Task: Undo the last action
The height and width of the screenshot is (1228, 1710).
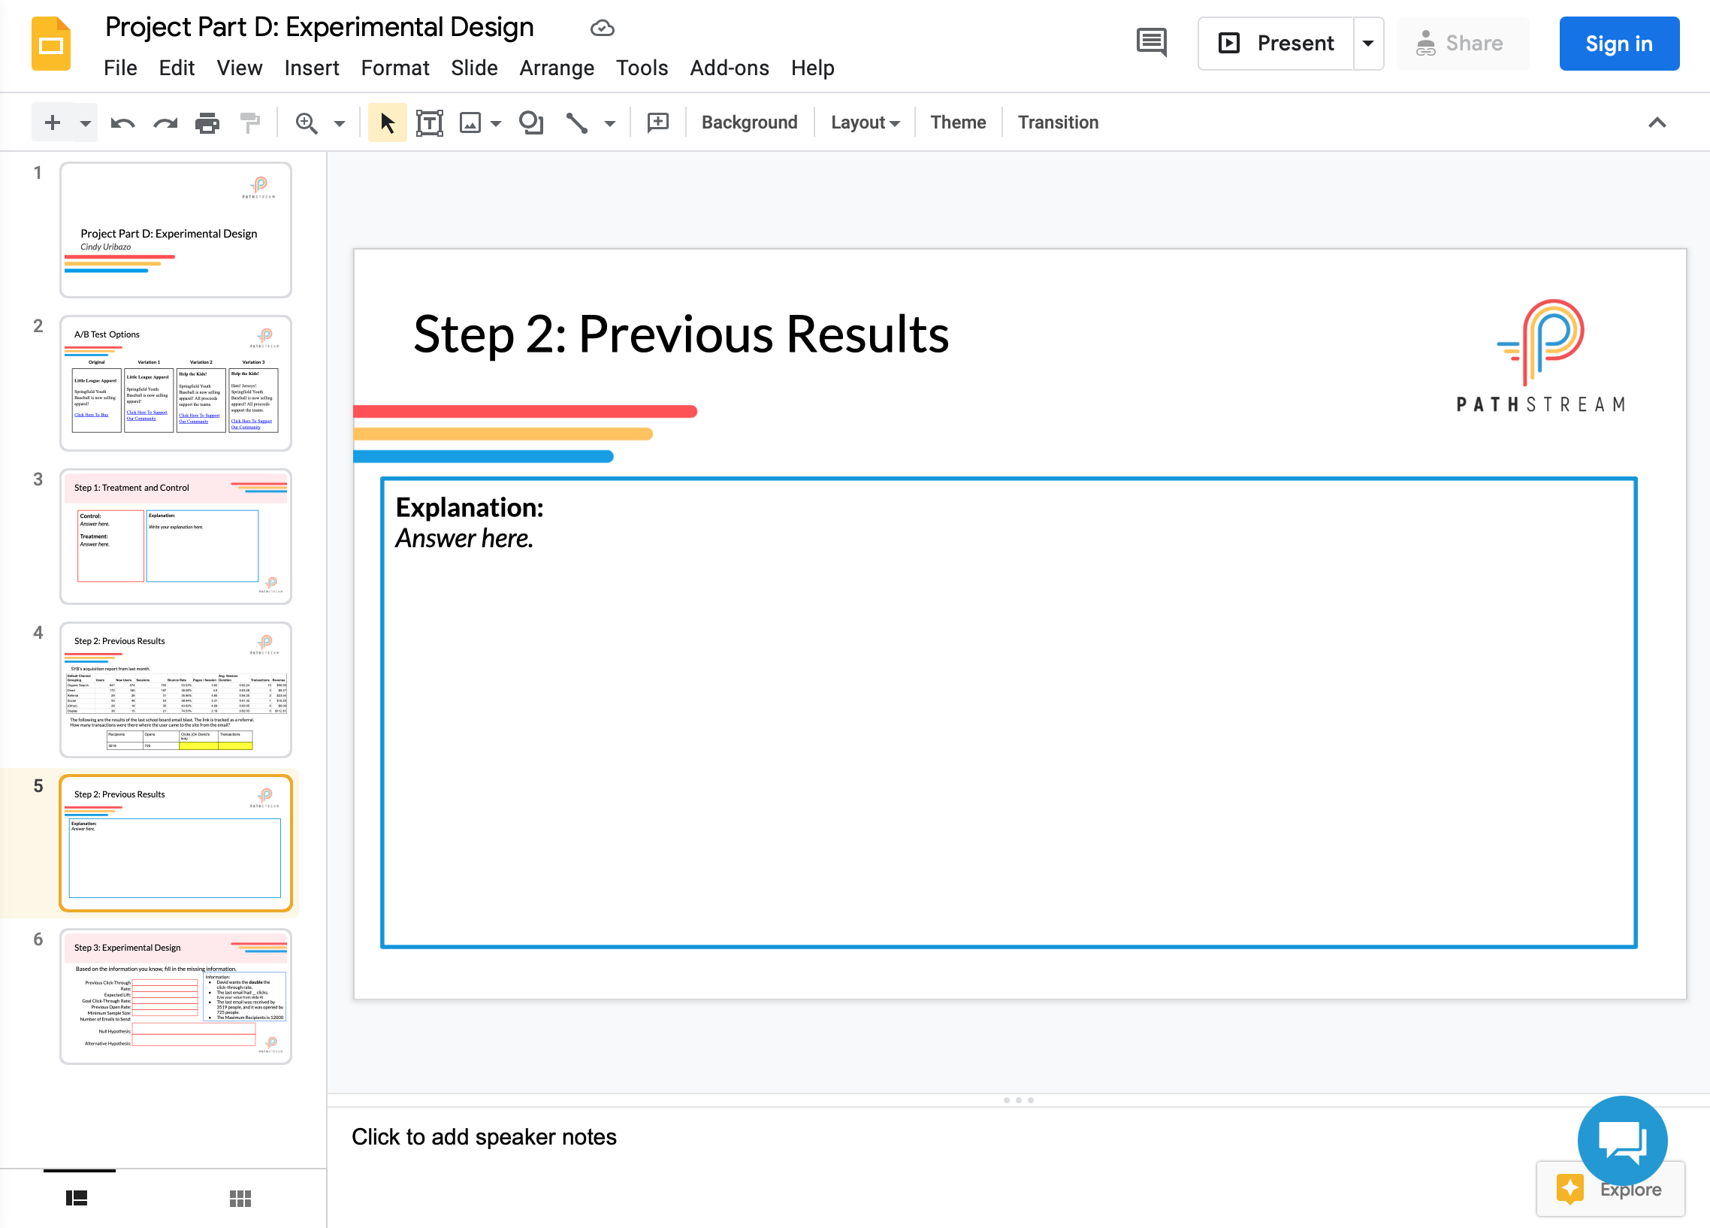Action: pyautogui.click(x=122, y=122)
